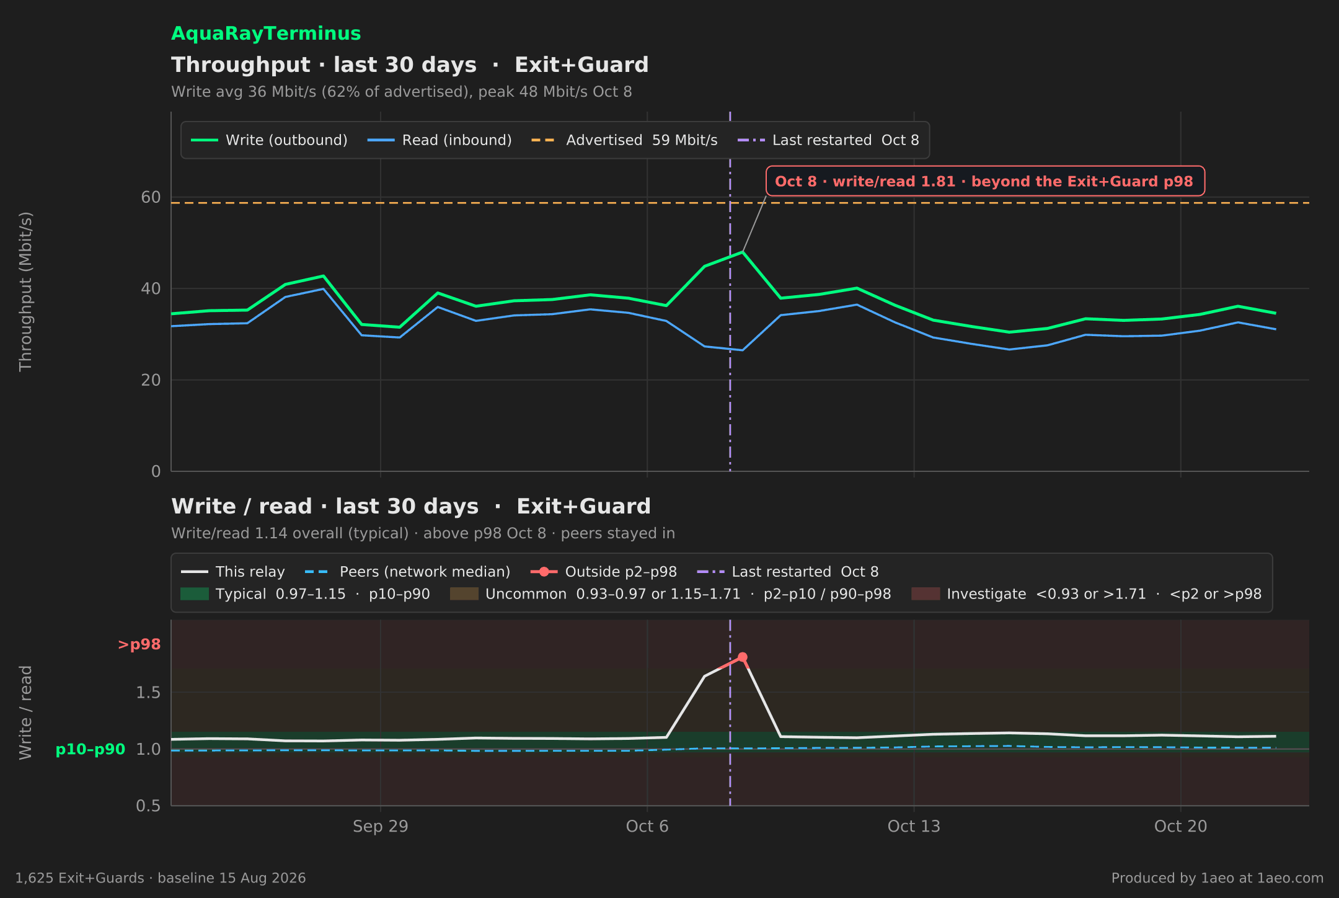The image size is (1339, 898).
Task: Click the This relay legend entry
Action: coord(233,572)
